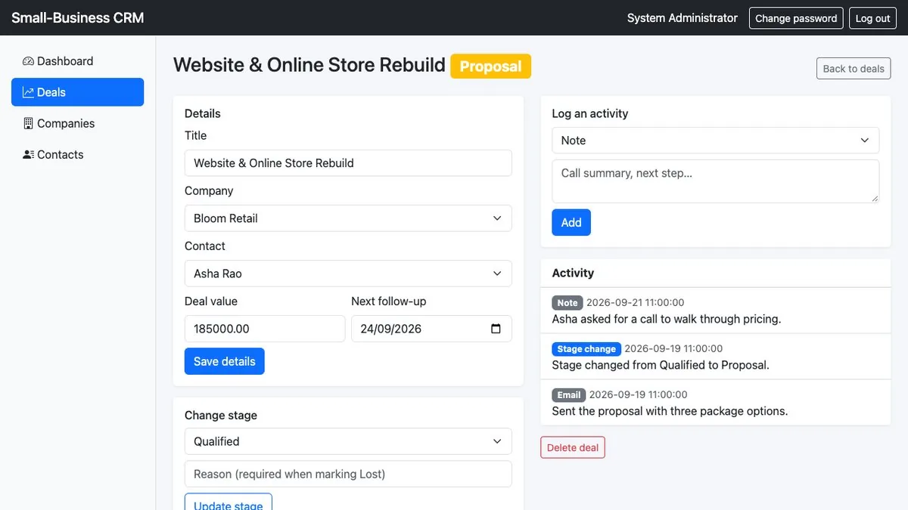Click the 'Activity' card header

(716, 273)
